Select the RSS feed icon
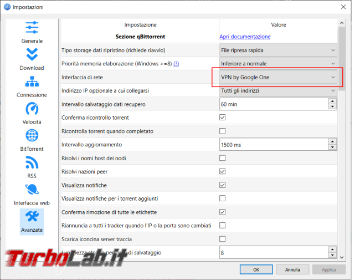 click(32, 162)
